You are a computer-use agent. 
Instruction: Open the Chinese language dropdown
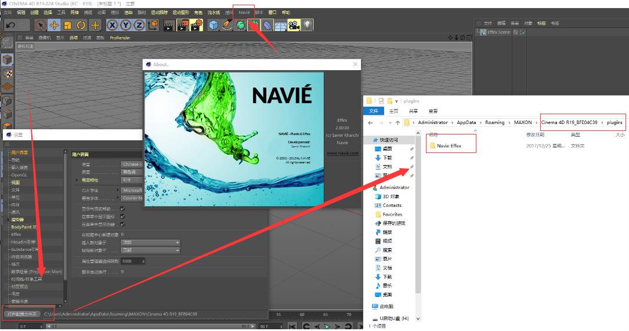pyautogui.click(x=132, y=164)
